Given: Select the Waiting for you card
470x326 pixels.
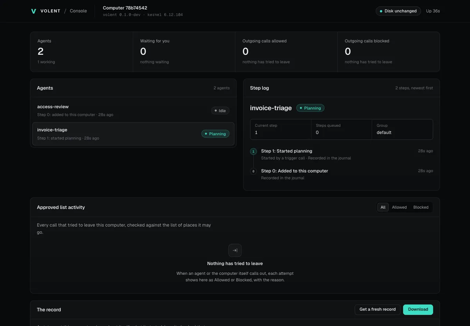Looking at the screenshot, I should pos(184,52).
